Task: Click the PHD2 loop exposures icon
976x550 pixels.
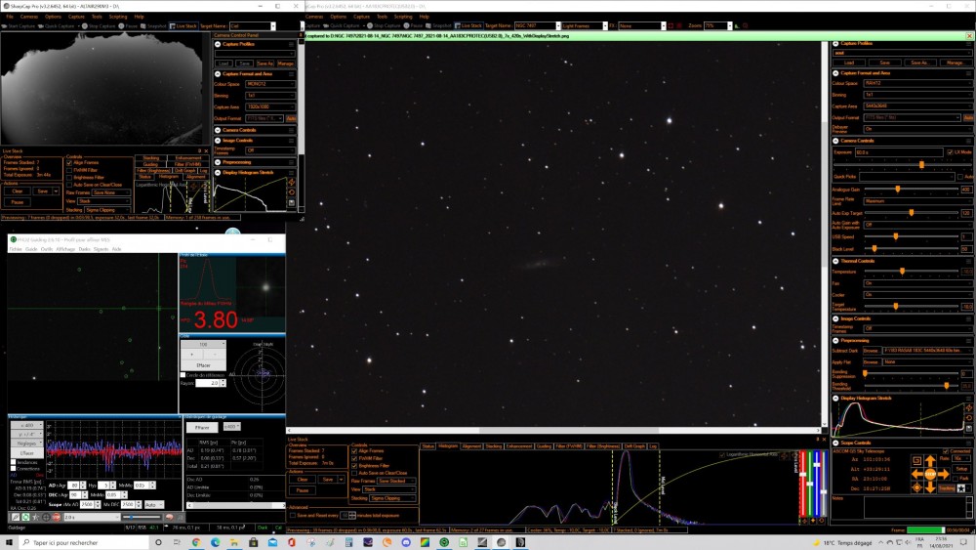Action: [25, 517]
